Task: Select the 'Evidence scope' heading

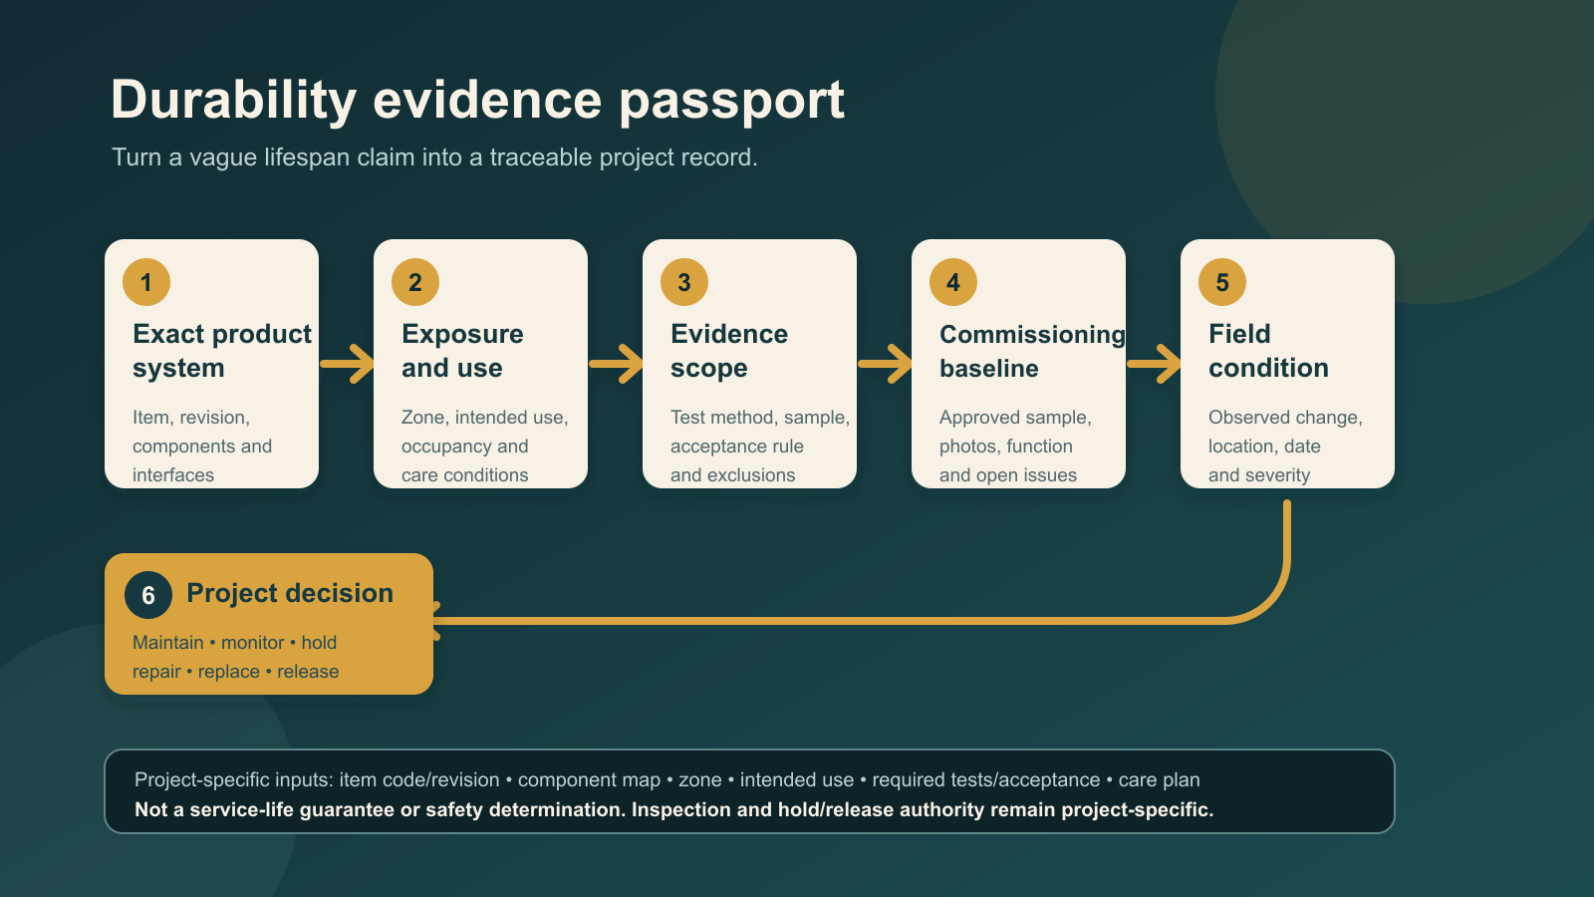Action: (729, 351)
